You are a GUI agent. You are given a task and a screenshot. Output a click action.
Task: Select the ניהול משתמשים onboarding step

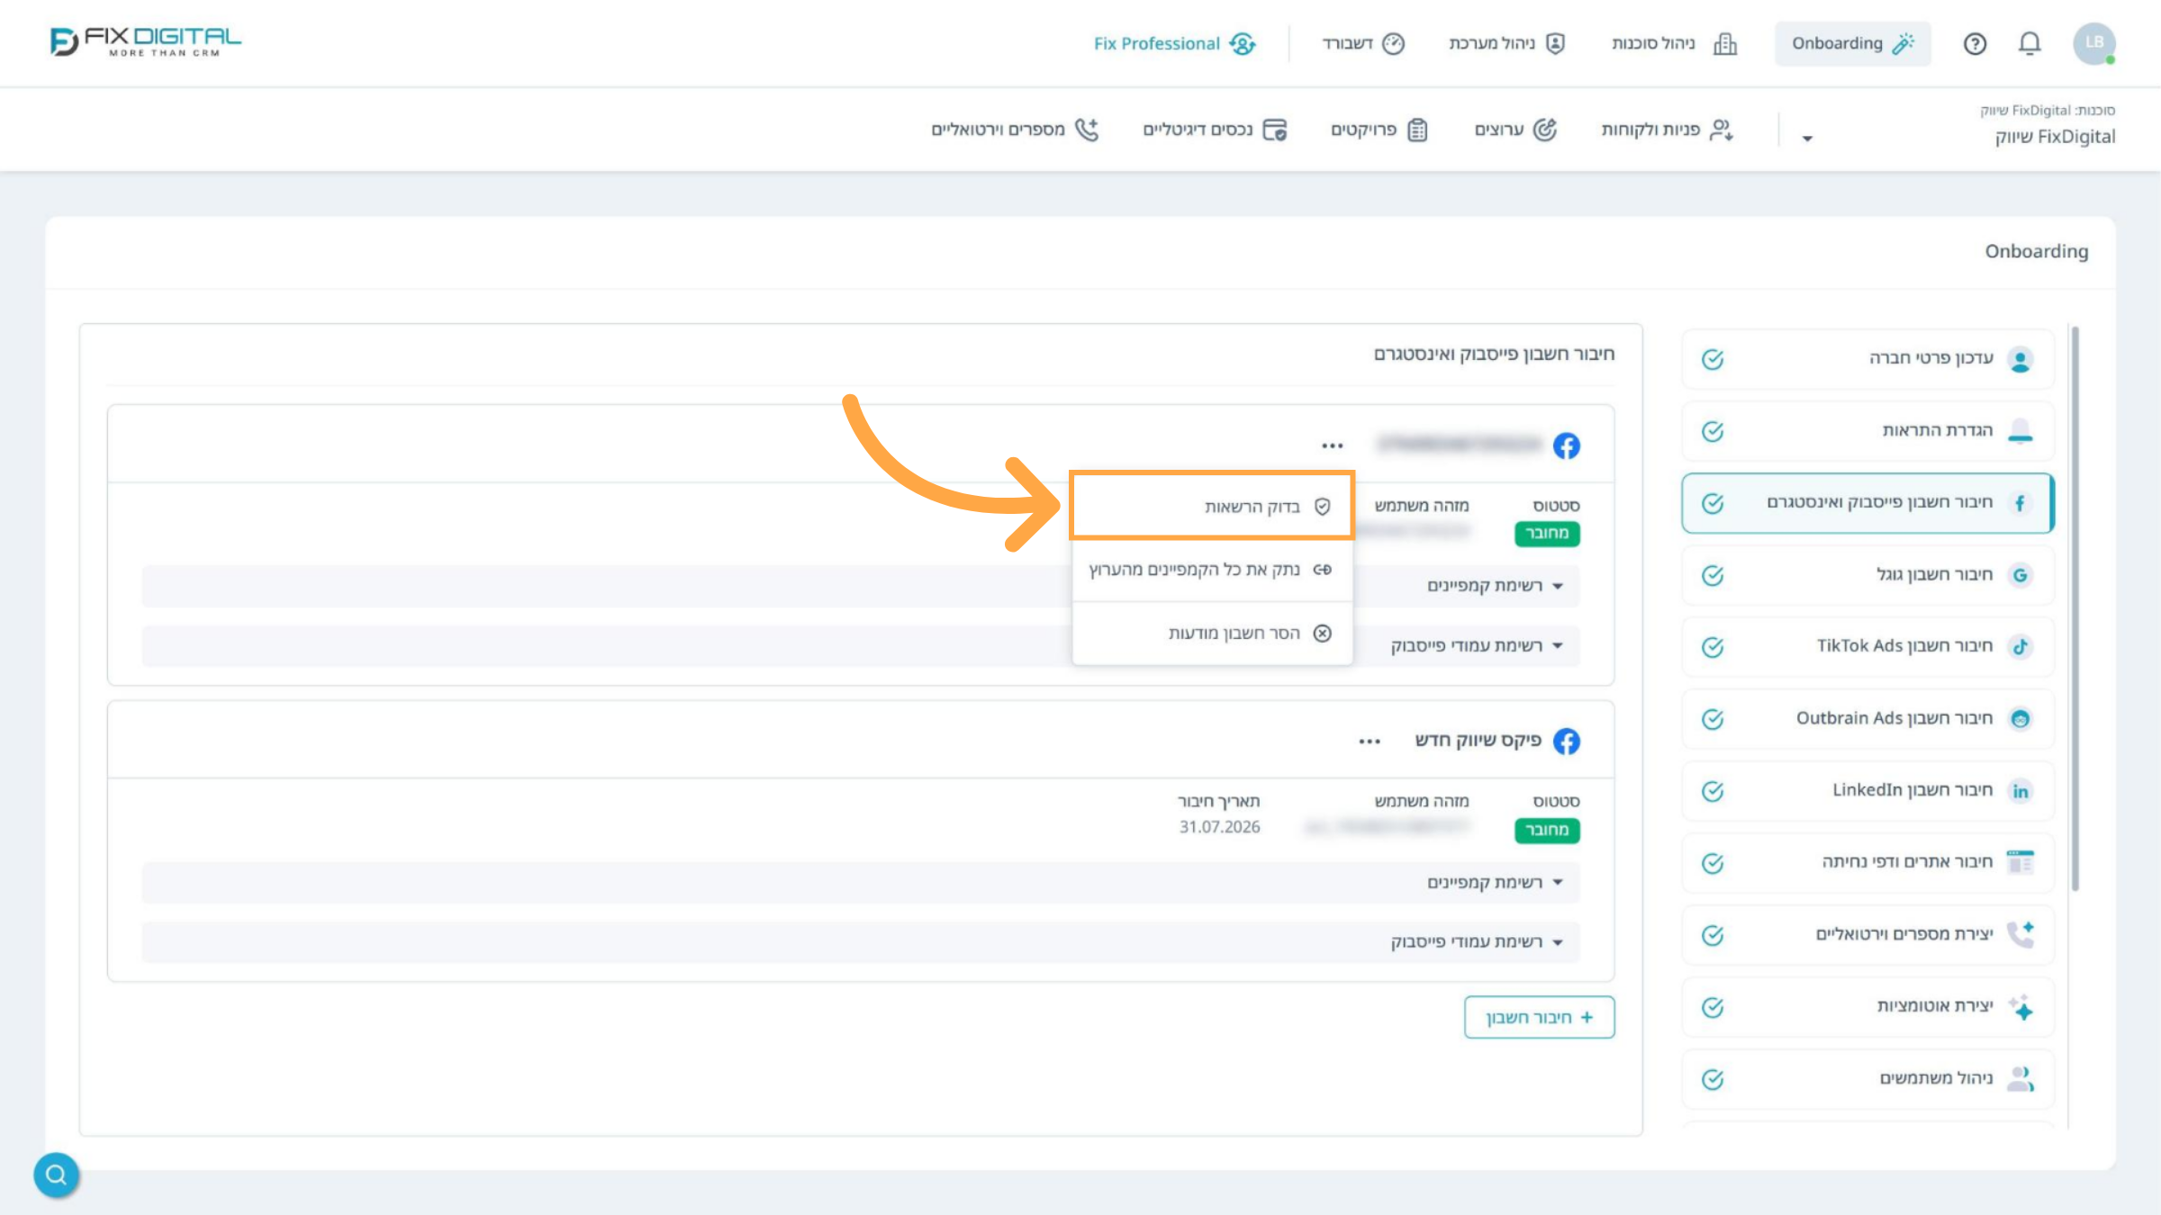1868,1079
